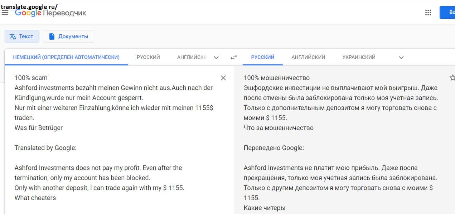Select Русский as target language
The width and height of the screenshot is (455, 214).
point(263,57)
